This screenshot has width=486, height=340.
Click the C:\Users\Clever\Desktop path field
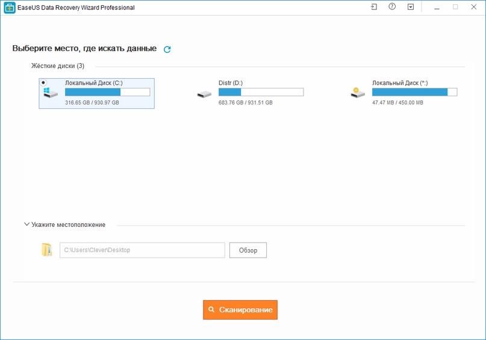[x=142, y=250]
